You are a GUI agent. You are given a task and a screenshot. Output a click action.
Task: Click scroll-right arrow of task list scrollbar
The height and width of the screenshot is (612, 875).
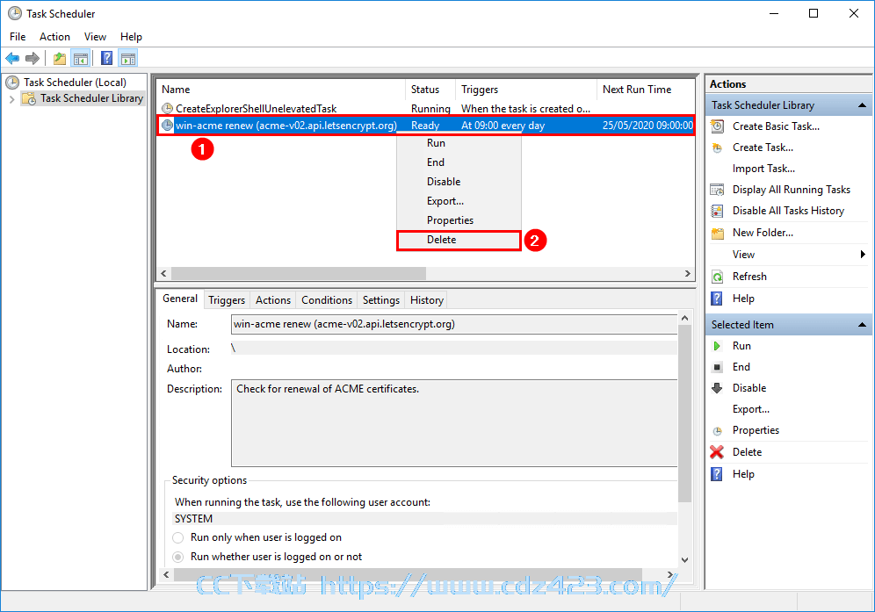(688, 273)
